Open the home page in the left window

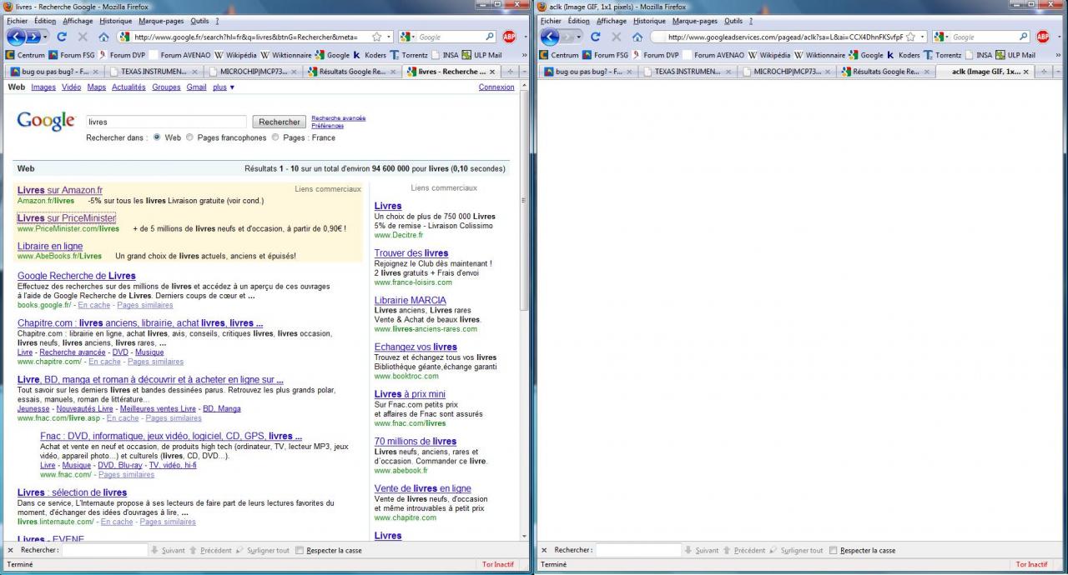pos(103,37)
